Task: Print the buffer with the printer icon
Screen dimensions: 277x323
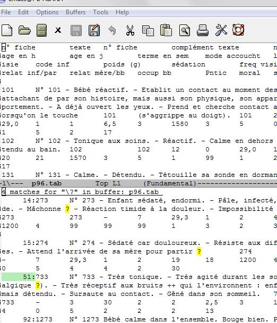Action: pos(203,30)
